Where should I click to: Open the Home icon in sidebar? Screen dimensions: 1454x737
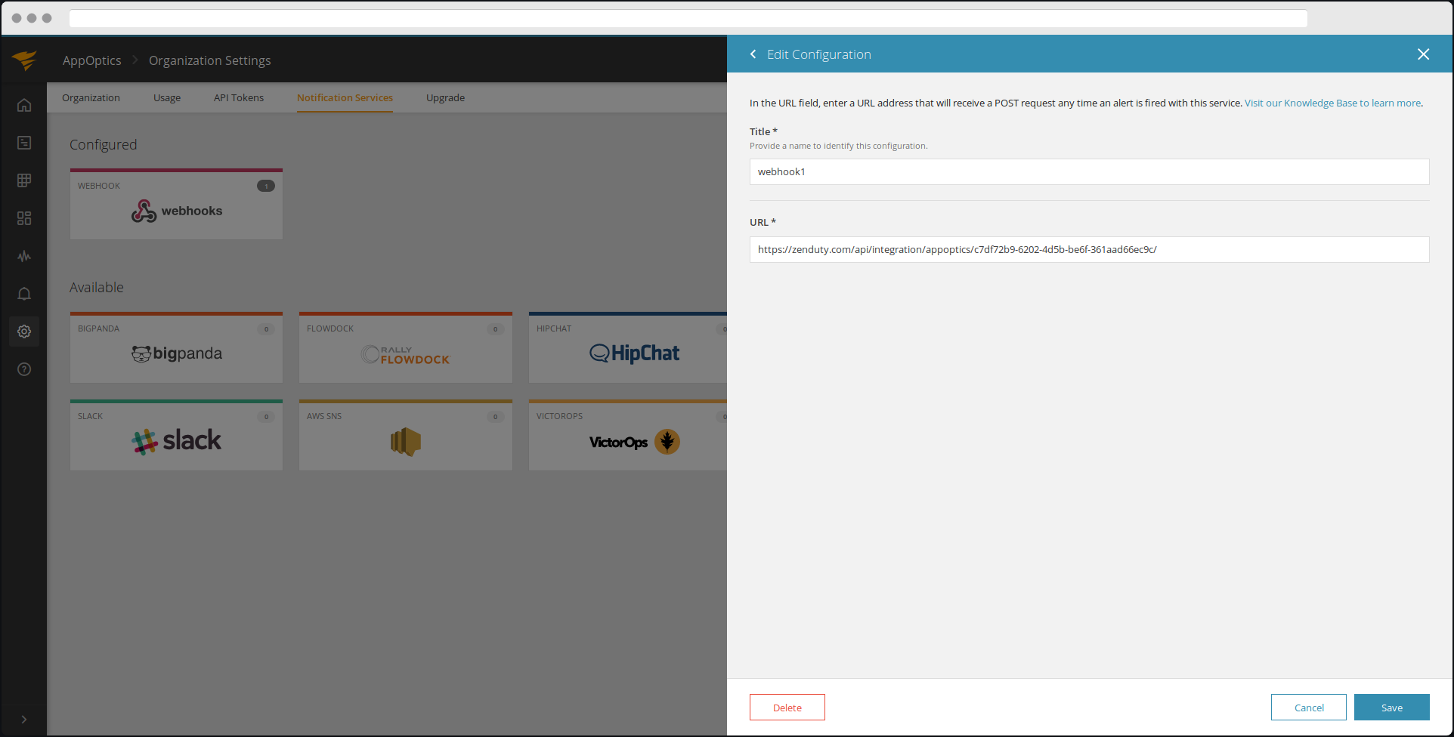[x=24, y=105]
